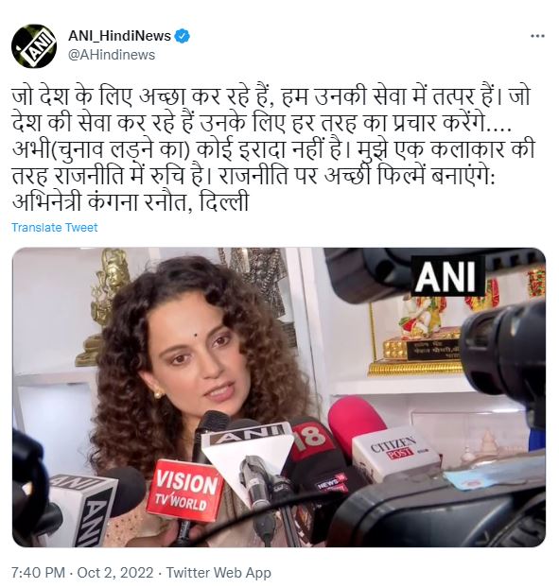Click the Translate Tweet link
The image size is (559, 588).
[x=55, y=227]
